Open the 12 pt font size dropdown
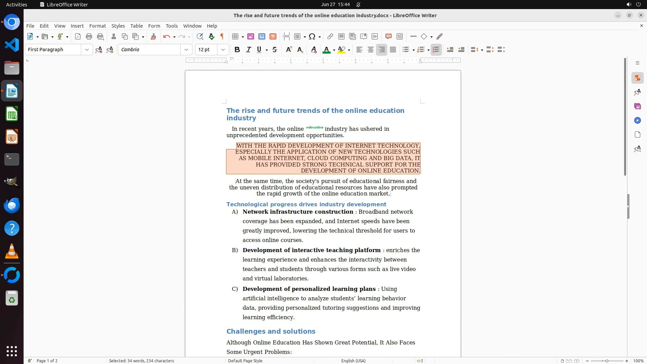The image size is (647, 364). point(223,50)
